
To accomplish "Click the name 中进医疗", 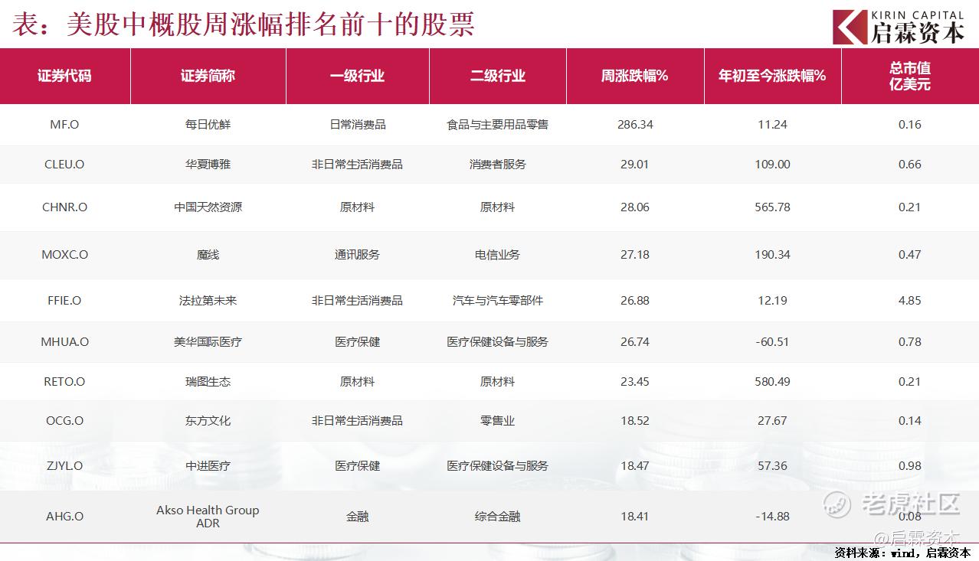I will pos(208,465).
